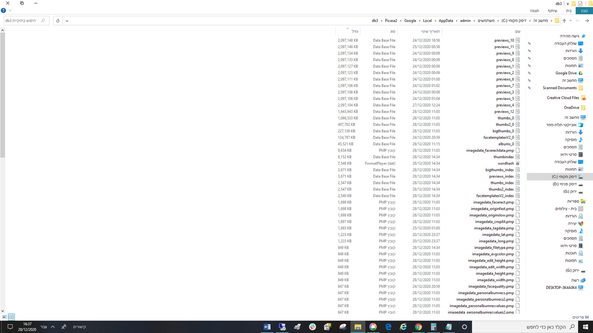Click the Properties icon in the title bar
This screenshot has width=593, height=333.
(x=580, y=4)
